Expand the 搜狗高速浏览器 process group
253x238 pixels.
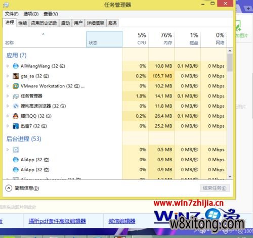point(8,106)
